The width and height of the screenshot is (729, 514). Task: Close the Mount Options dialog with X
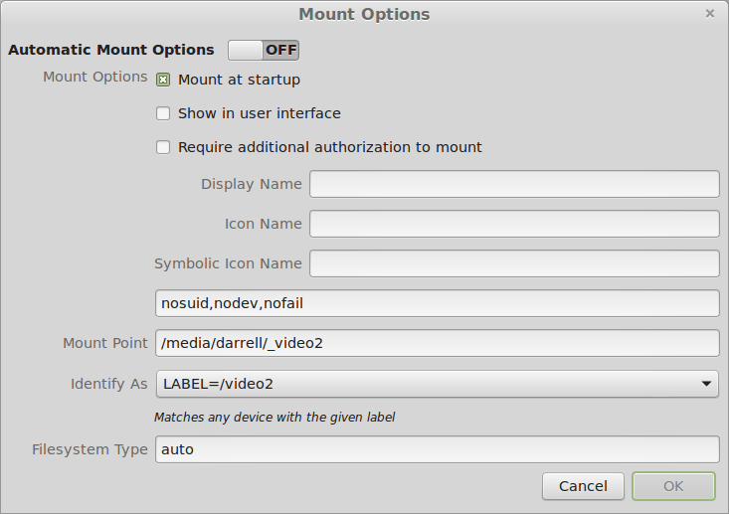click(x=710, y=14)
